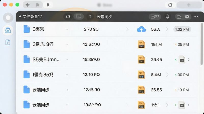Click the file icon of row 3蠠㐬.8仃

[x=27, y=44]
